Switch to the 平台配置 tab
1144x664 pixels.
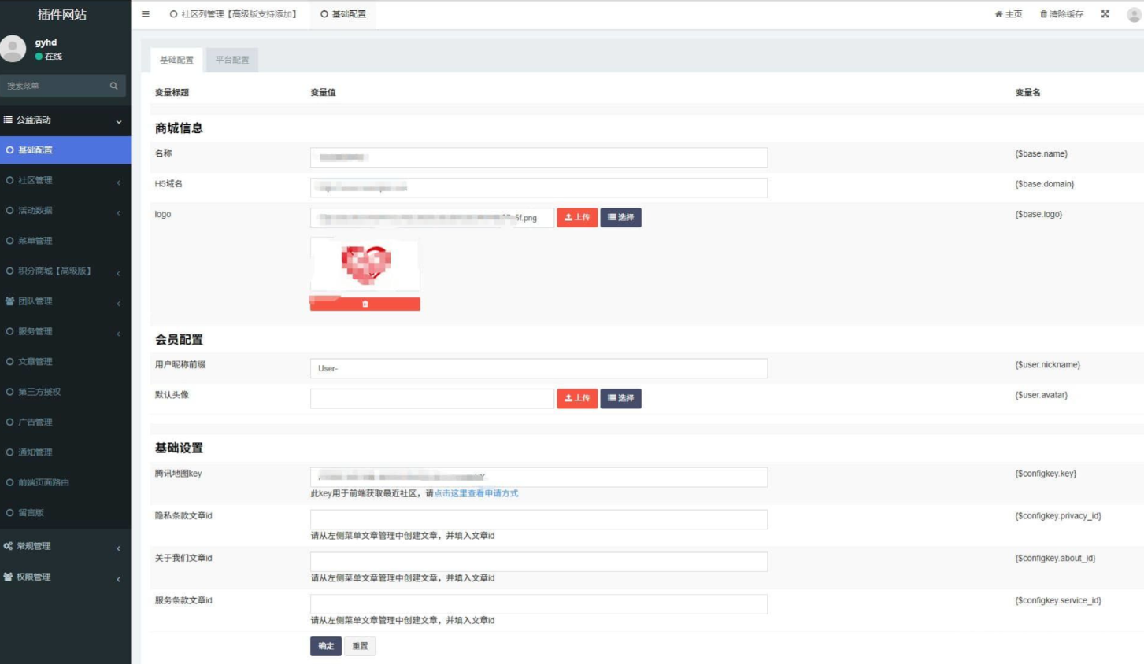click(232, 60)
